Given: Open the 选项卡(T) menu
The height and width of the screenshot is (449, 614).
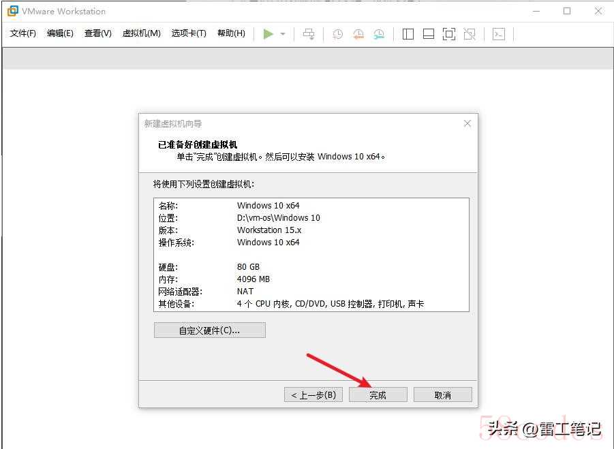Looking at the screenshot, I should [188, 33].
